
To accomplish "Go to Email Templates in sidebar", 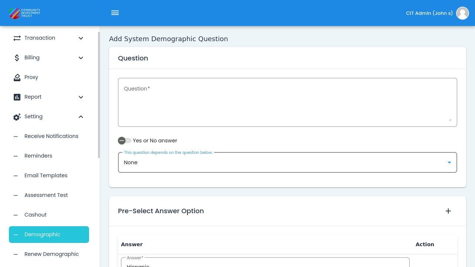I will (x=46, y=175).
